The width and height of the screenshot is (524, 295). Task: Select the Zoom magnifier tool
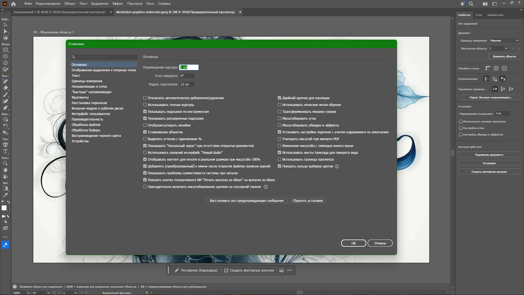click(5, 163)
